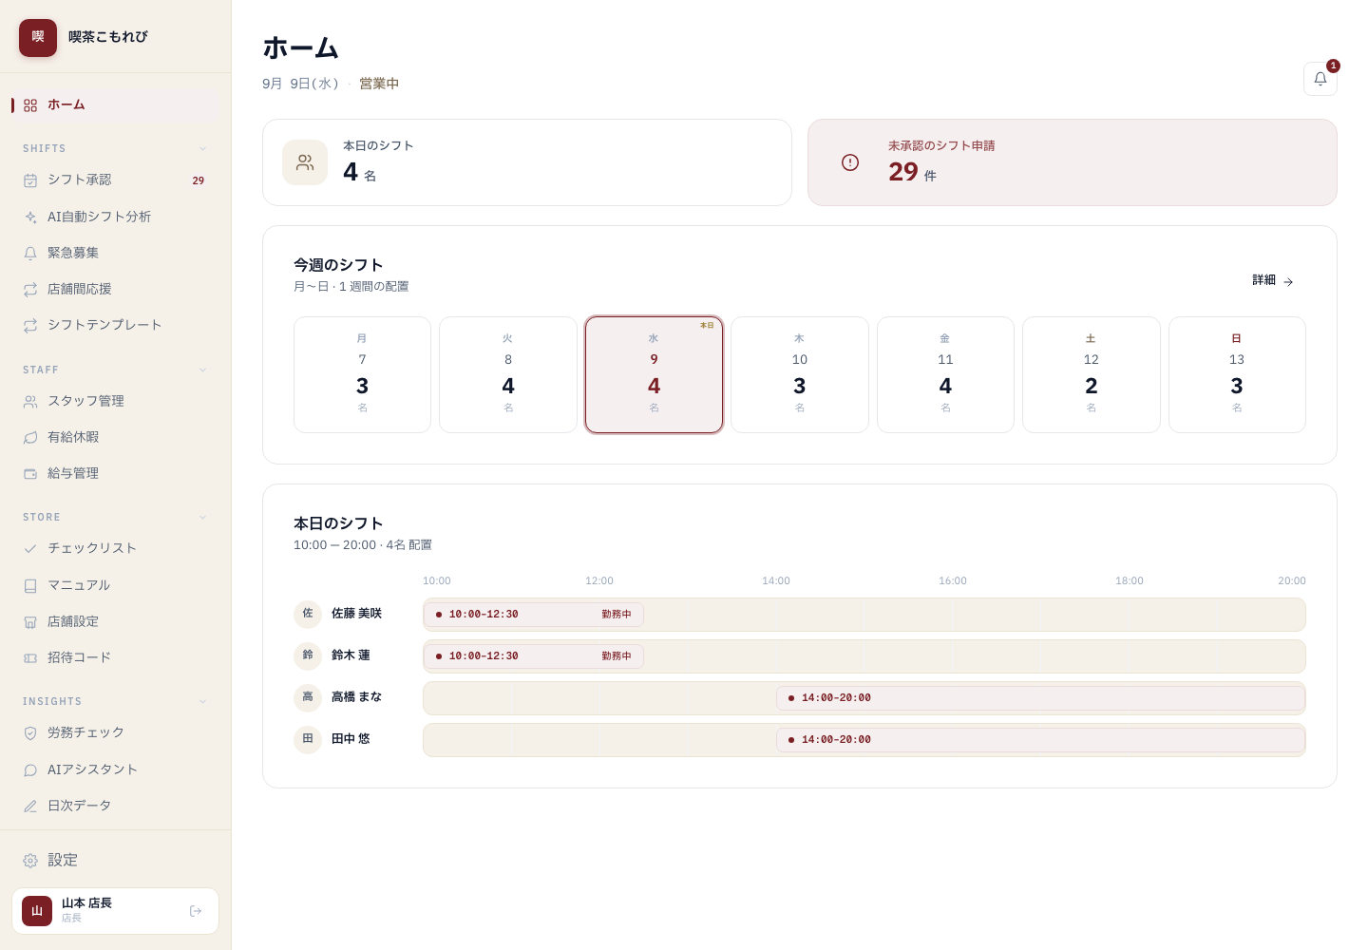Image resolution: width=1368 pixels, height=950 pixels.
Task: Open 日次データ menu item
Action: click(115, 806)
